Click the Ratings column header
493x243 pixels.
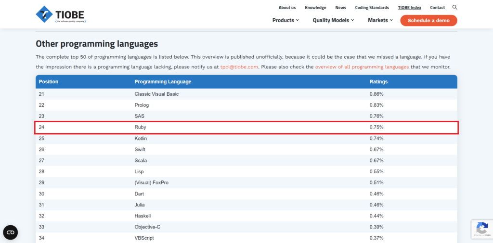pyautogui.click(x=378, y=82)
